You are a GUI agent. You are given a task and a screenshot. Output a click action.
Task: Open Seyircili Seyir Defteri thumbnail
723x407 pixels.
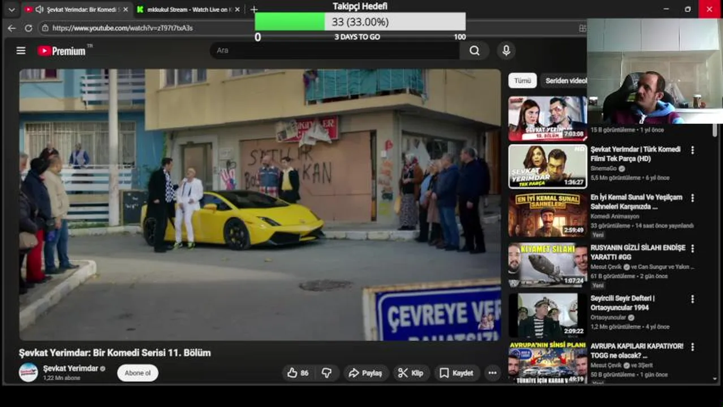[x=547, y=315]
